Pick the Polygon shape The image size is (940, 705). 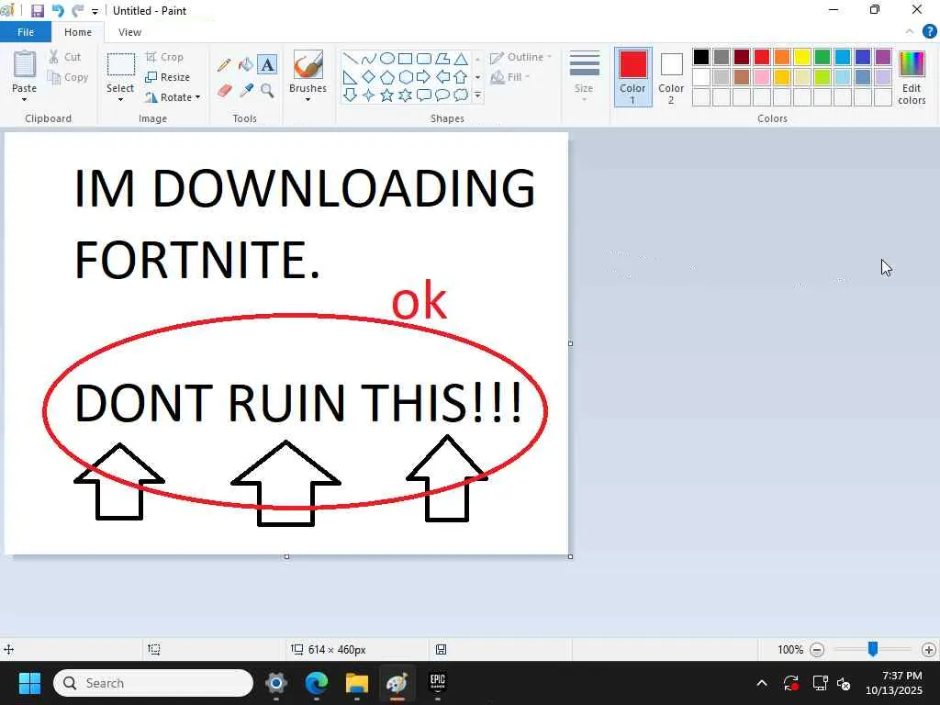tap(442, 59)
